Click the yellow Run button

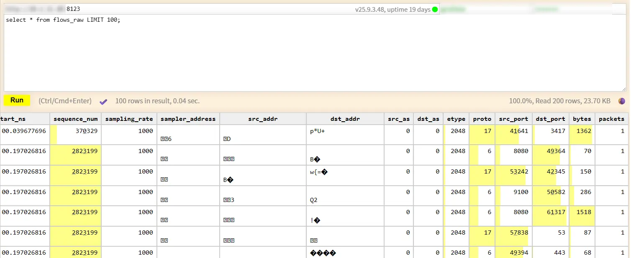click(x=17, y=100)
